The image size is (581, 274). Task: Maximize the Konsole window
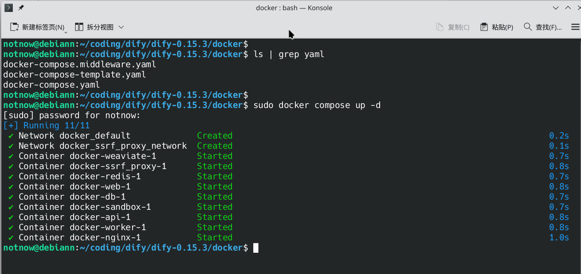[x=568, y=8]
